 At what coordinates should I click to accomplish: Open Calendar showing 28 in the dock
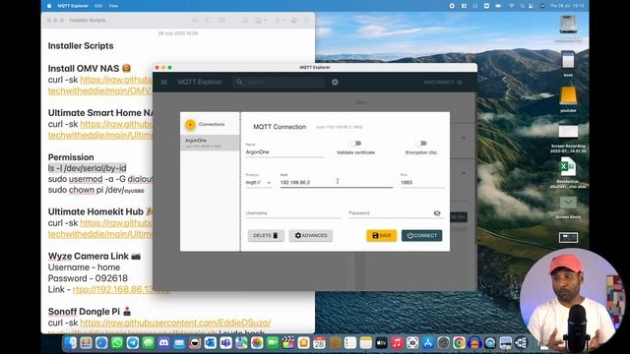[x=319, y=343]
